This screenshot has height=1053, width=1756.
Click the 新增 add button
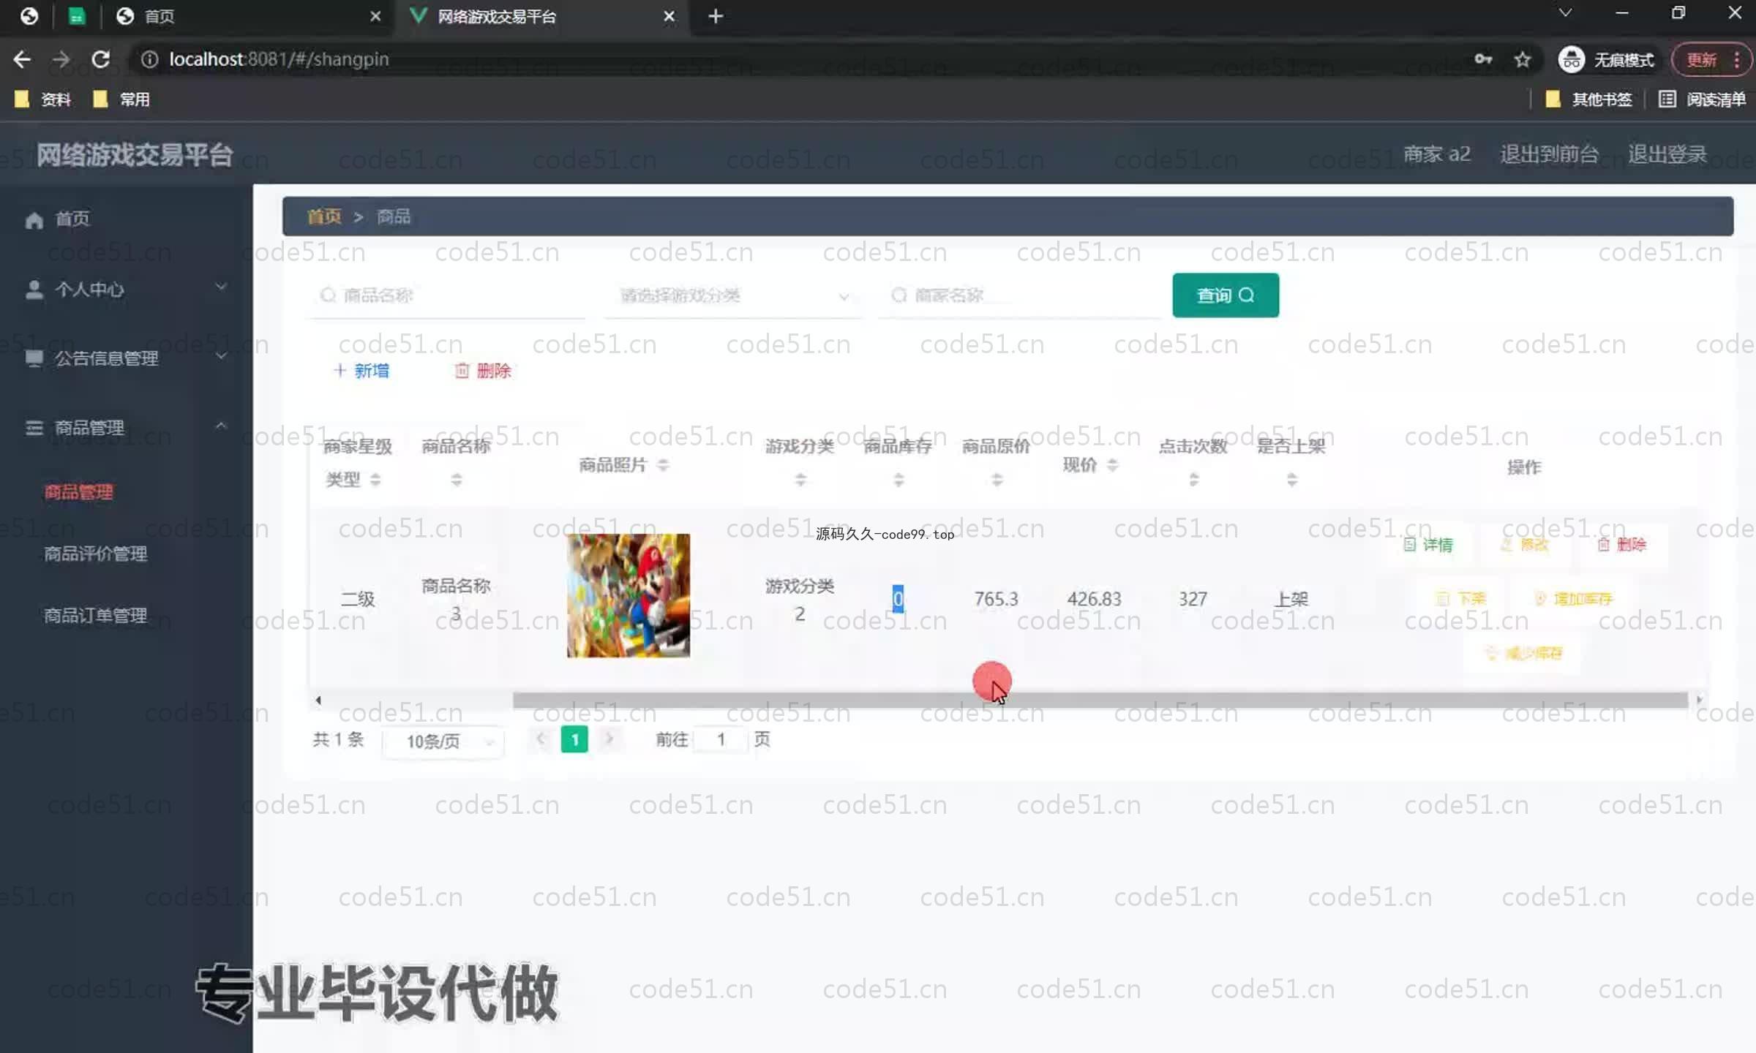point(361,371)
